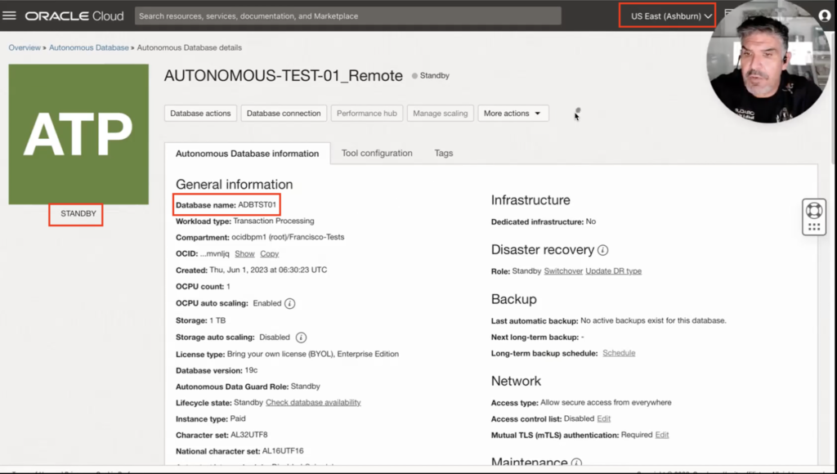Open the hamburger navigation menu
Viewport: 837px width, 474px height.
pos(10,16)
